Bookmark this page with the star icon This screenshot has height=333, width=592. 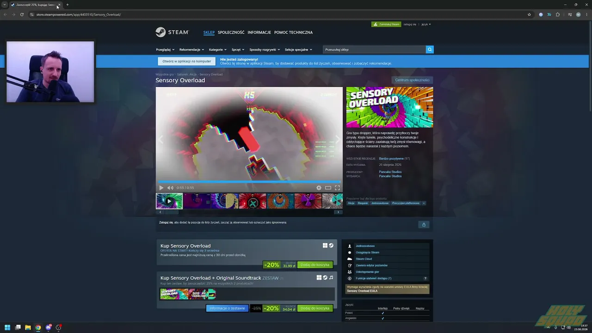529,14
